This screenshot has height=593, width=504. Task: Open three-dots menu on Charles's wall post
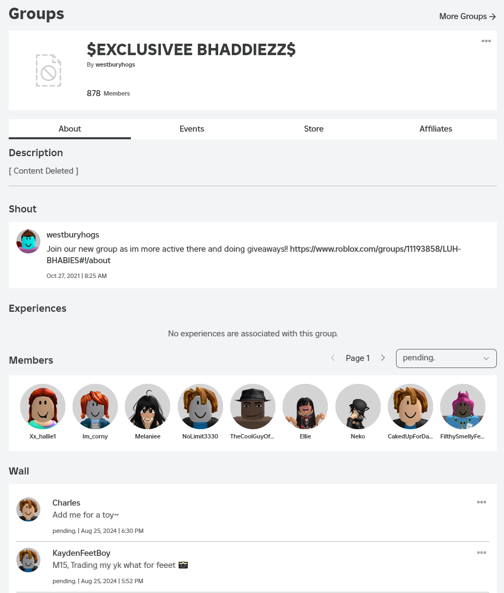(x=482, y=502)
